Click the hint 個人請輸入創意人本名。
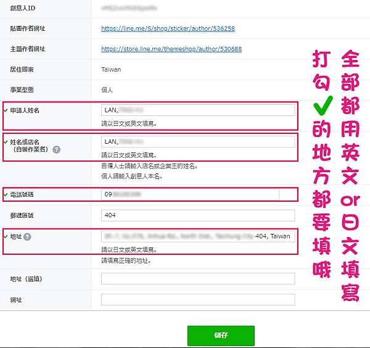Image resolution: width=370 pixels, height=348 pixels. [132, 176]
